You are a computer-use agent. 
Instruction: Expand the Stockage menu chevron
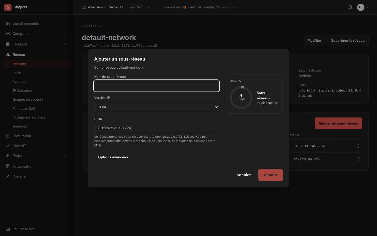(x=66, y=44)
